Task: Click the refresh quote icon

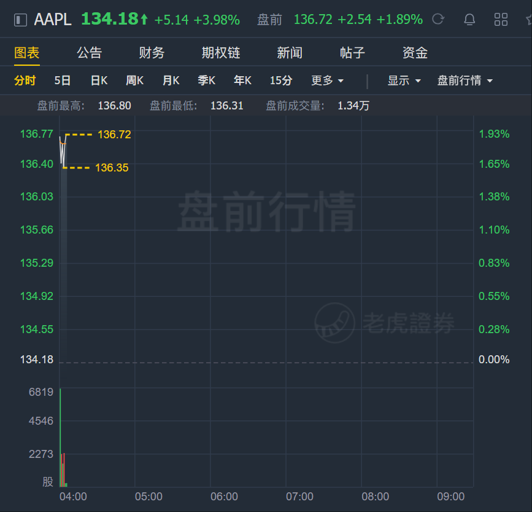Action: [x=438, y=19]
